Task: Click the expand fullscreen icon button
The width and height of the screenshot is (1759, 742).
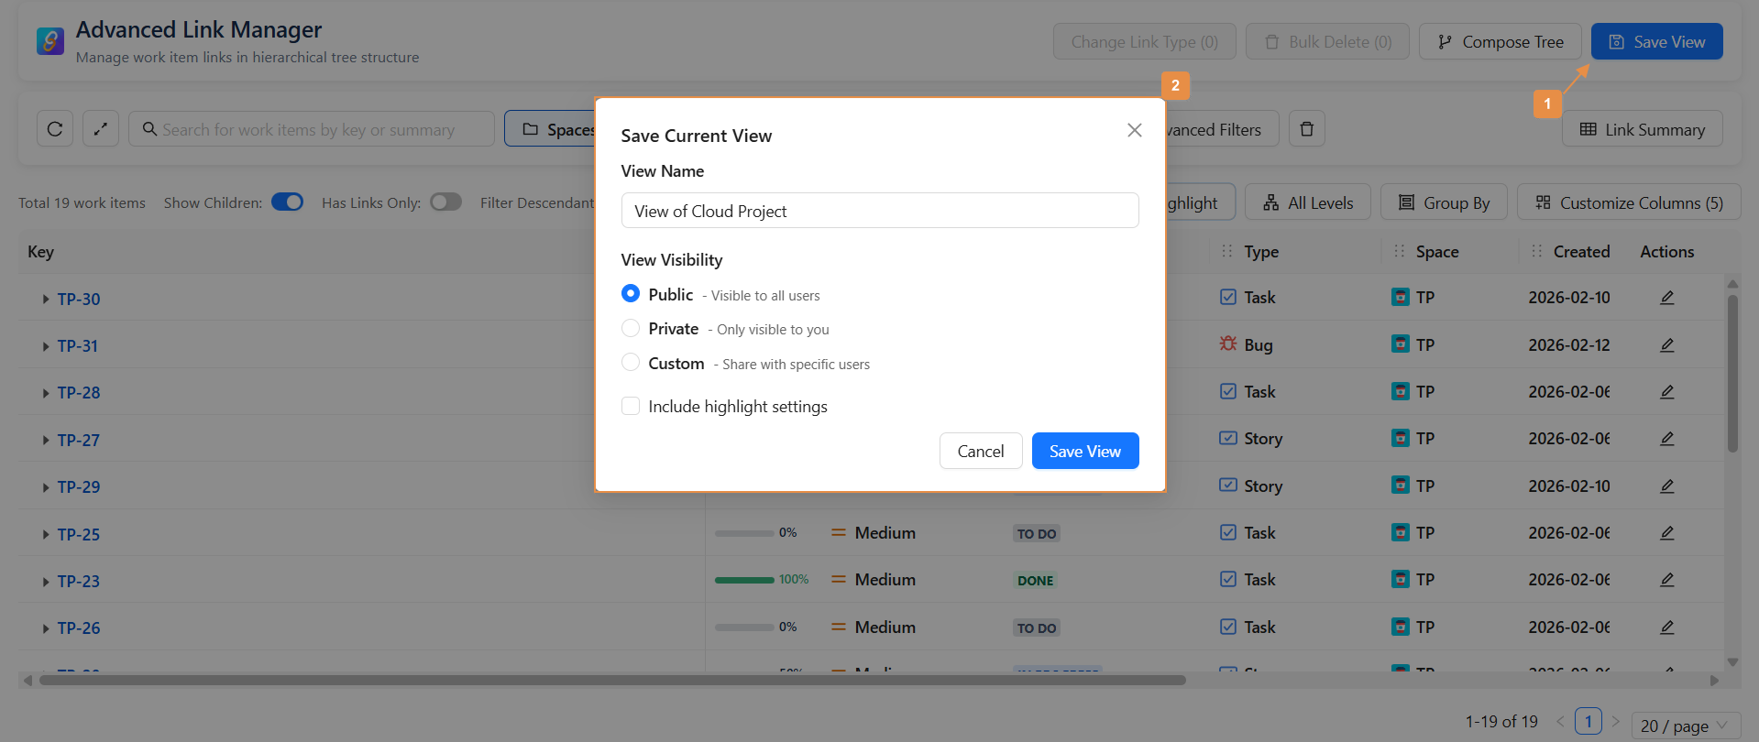Action: coord(101,129)
